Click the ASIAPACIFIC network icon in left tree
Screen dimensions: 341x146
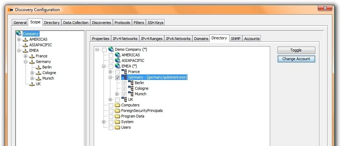(x=25, y=45)
